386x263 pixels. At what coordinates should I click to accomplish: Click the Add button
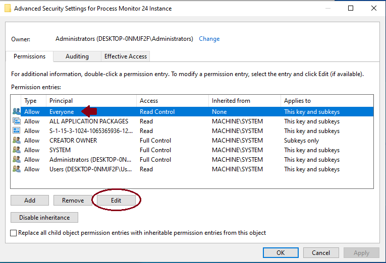tap(30, 201)
